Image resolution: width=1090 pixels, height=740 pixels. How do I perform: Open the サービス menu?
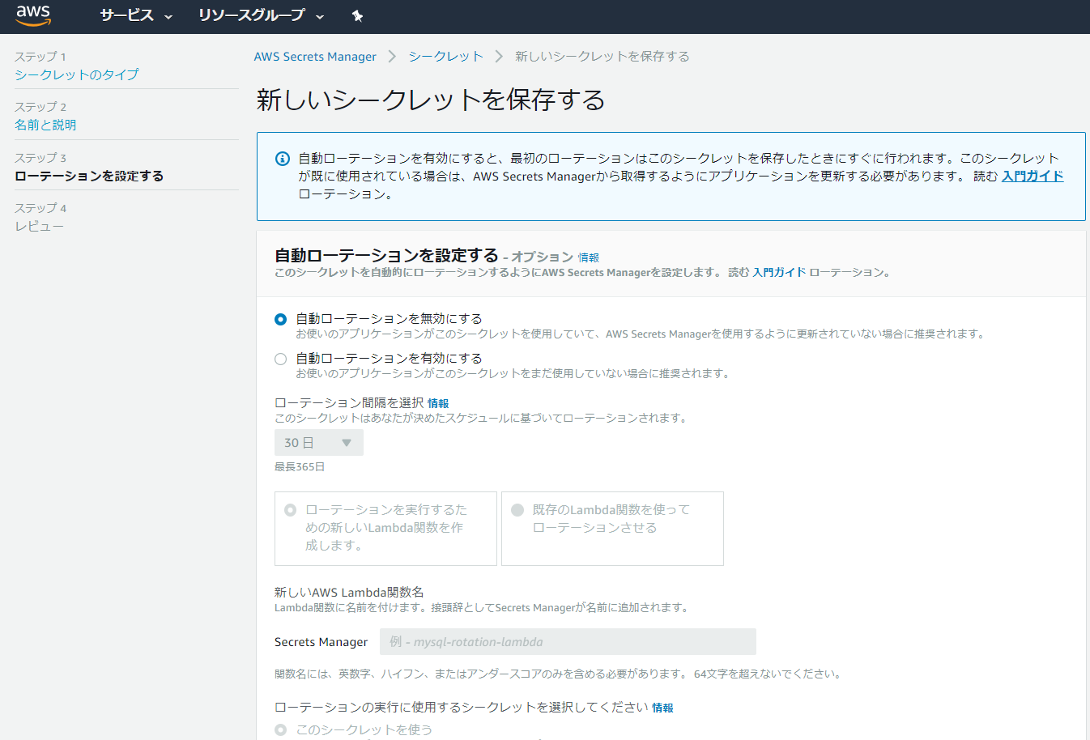(128, 15)
